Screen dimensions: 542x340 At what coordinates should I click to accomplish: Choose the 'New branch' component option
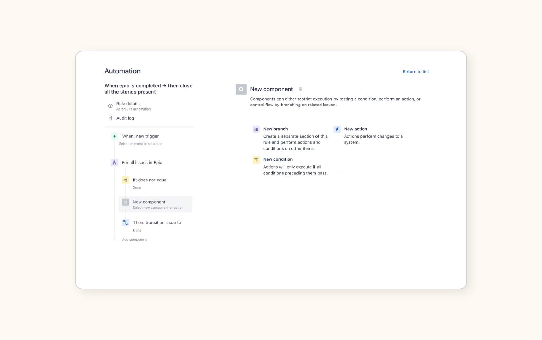(275, 129)
